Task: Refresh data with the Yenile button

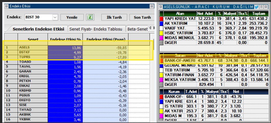Action: click(72, 17)
